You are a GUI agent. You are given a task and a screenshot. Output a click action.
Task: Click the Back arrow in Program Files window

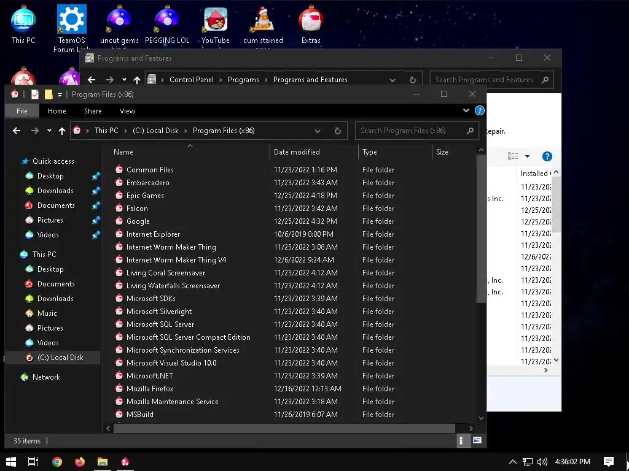(17, 131)
